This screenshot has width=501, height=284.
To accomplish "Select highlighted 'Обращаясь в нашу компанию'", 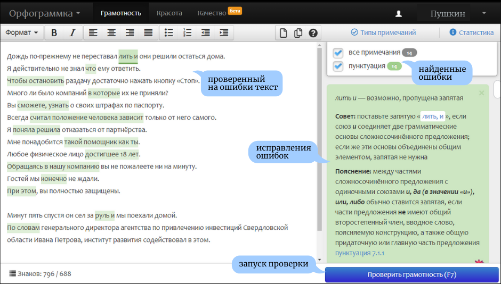I will pyautogui.click(x=53, y=166).
